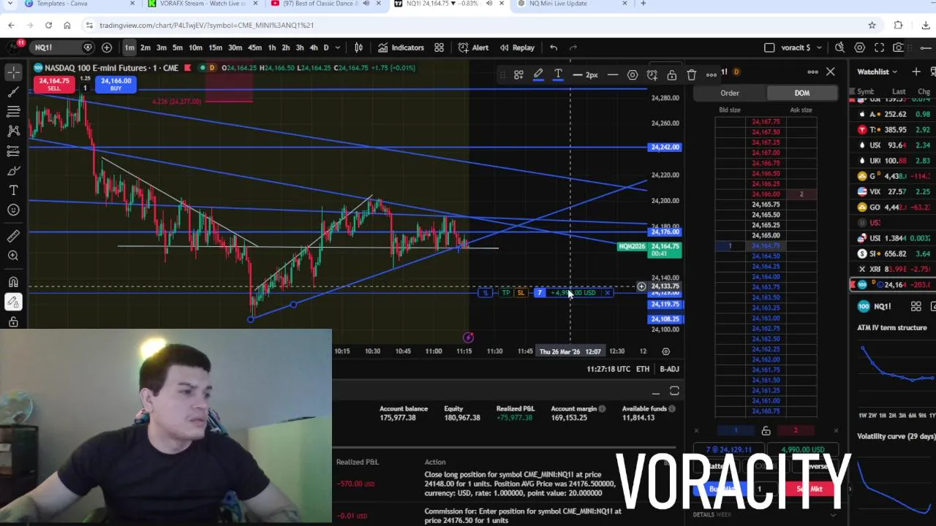Select the VIX watchlist row
The width and height of the screenshot is (936, 526).
pyautogui.click(x=894, y=191)
